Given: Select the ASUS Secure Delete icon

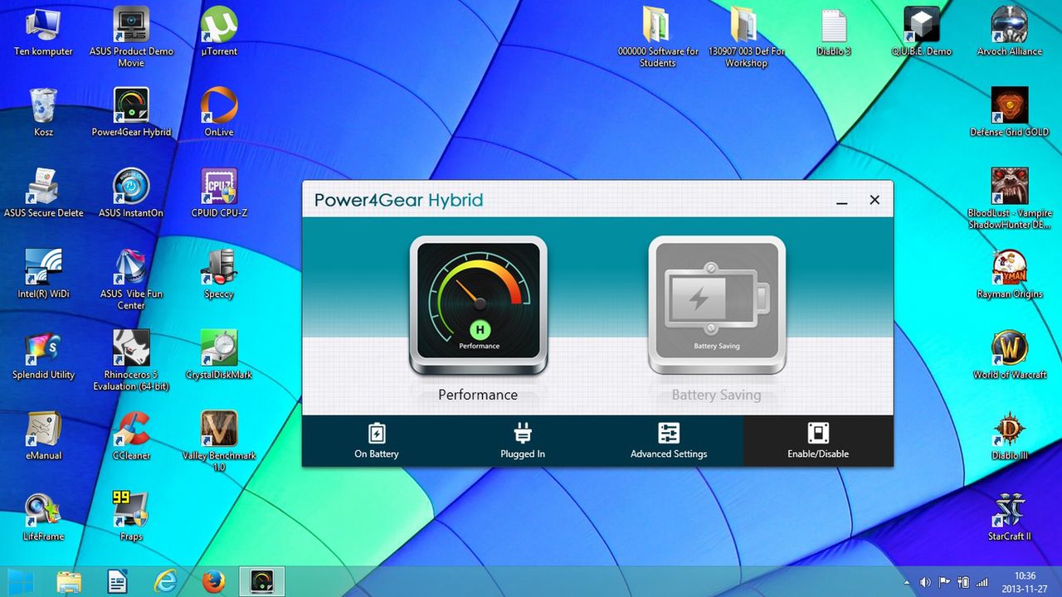Looking at the screenshot, I should point(43,193).
